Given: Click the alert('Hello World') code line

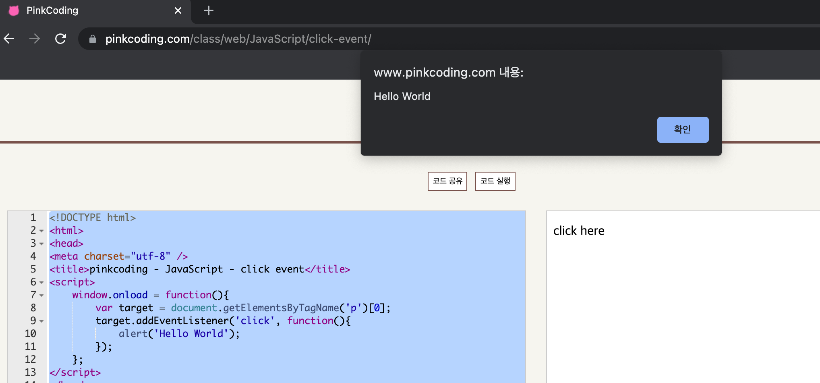Looking at the screenshot, I should (x=179, y=334).
